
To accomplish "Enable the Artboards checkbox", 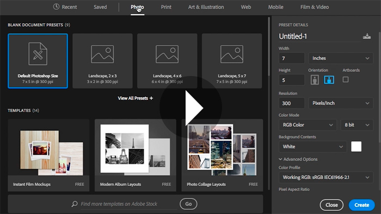I will pyautogui.click(x=346, y=79).
